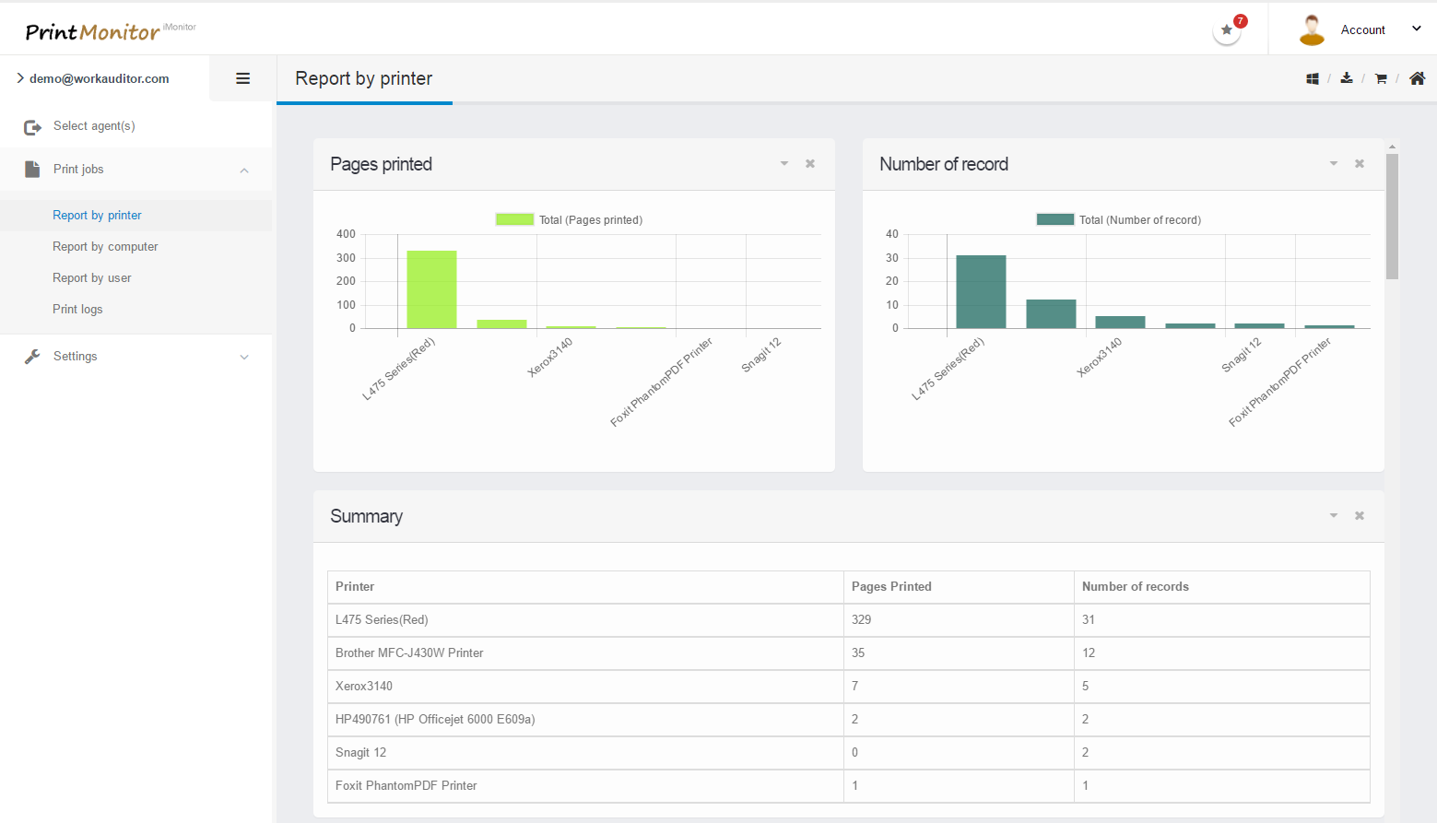Viewport: 1437px width, 823px height.
Task: Toggle Total (Pages printed) legend label
Action: pyautogui.click(x=591, y=220)
